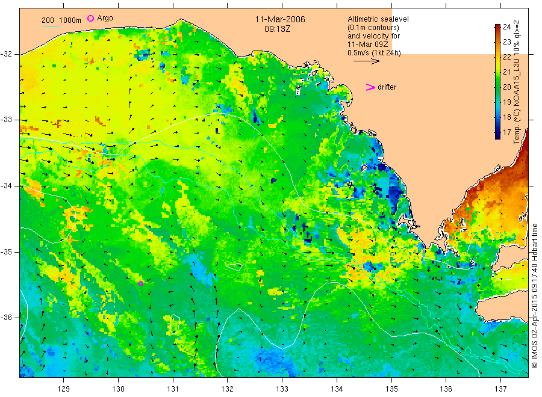Image resolution: width=542 pixels, height=397 pixels.
Task: Click the longitude label 135
Action: pyautogui.click(x=391, y=389)
